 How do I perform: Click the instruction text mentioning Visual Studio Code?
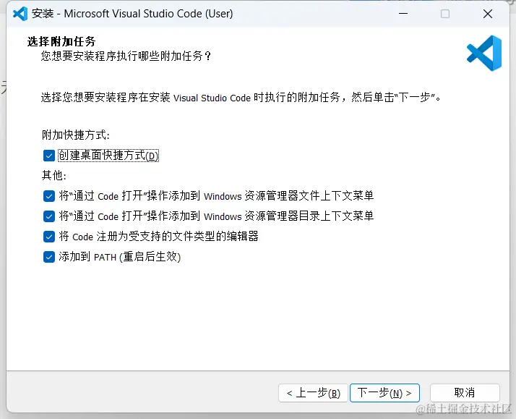[x=241, y=98]
